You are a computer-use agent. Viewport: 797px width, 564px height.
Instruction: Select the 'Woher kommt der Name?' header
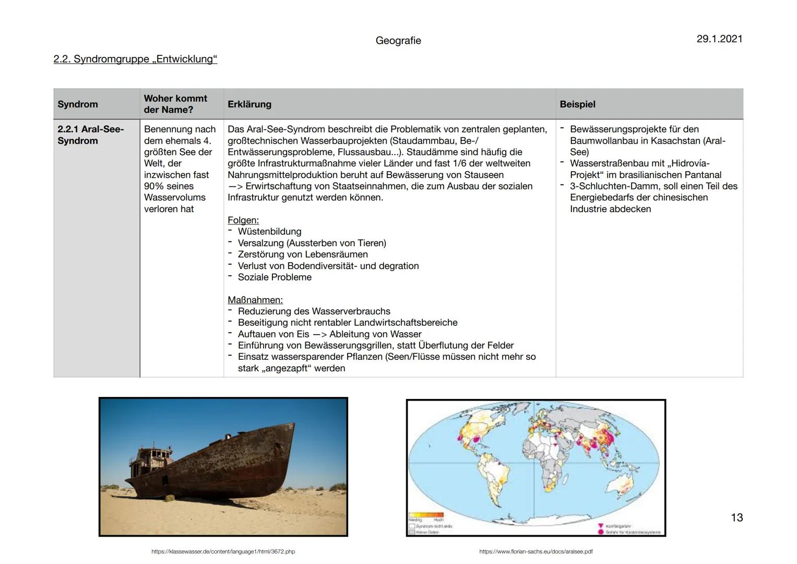(x=175, y=104)
